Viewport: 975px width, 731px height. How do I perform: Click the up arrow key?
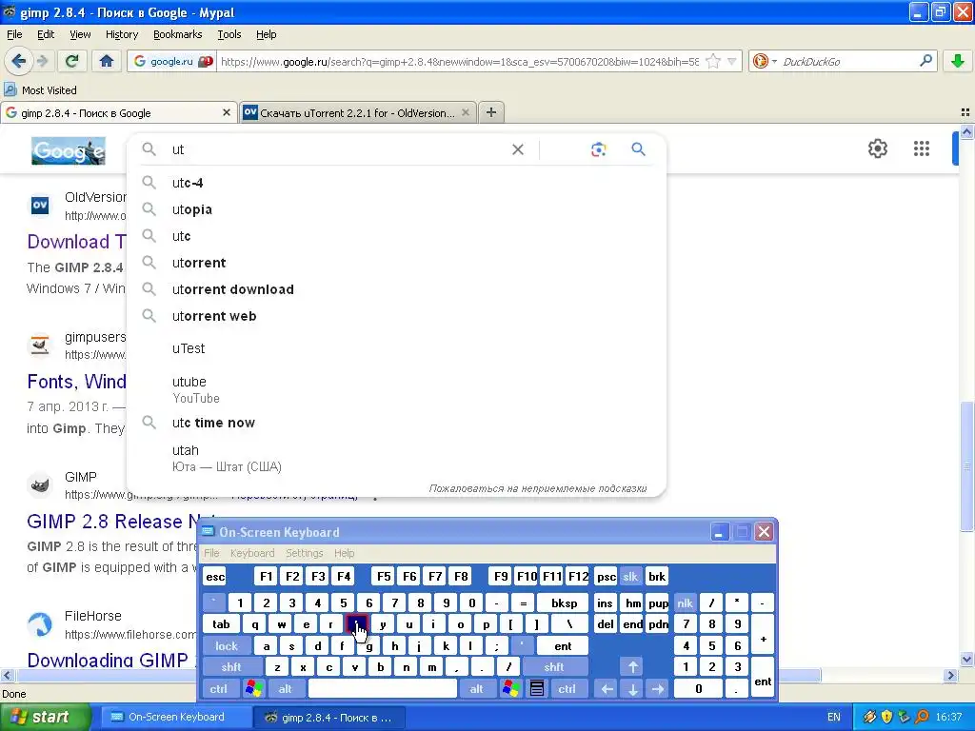coord(632,667)
